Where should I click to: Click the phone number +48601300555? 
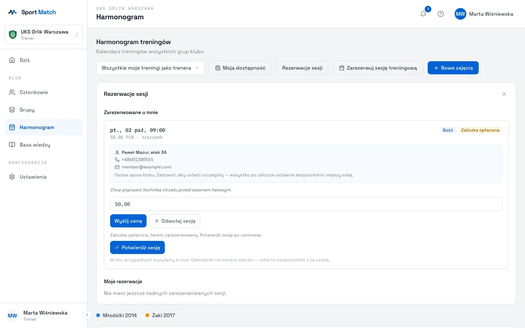[x=137, y=160]
